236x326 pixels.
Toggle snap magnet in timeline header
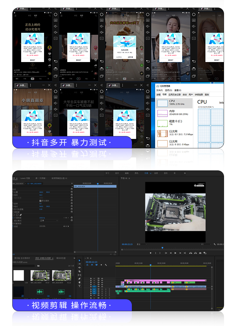pos(92,265)
